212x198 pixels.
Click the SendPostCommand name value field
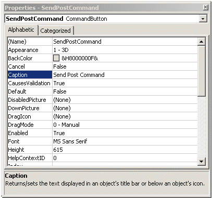coord(125,42)
